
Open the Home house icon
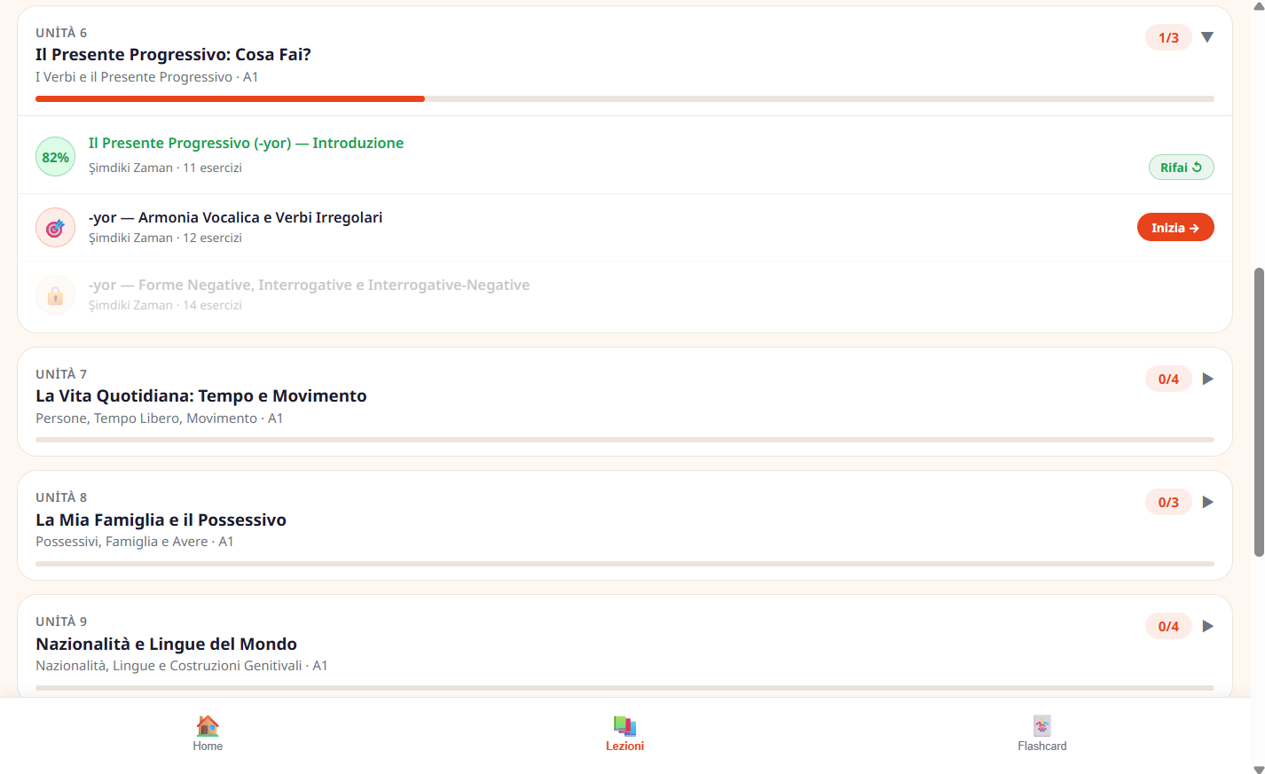coord(208,725)
